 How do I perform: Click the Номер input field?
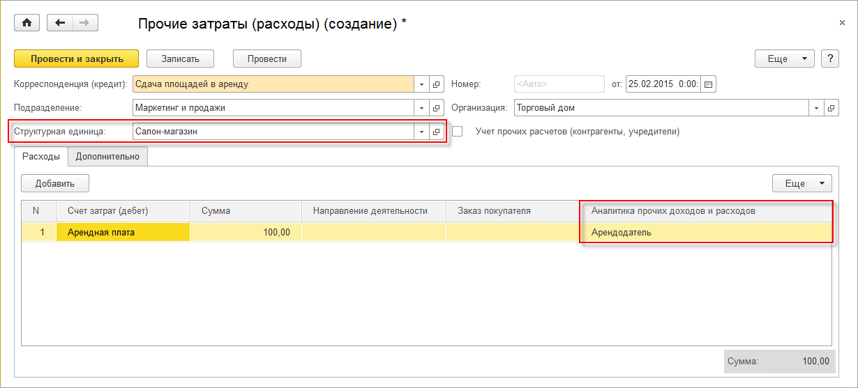559,84
